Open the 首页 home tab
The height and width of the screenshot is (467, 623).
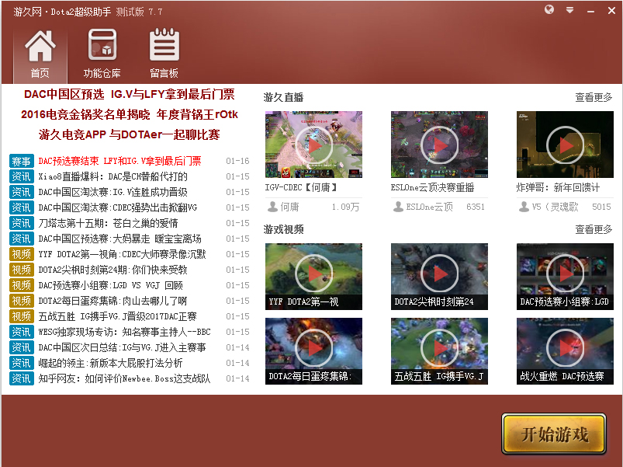pos(40,54)
